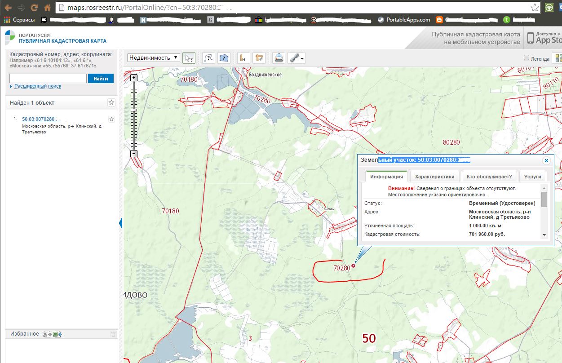Open the Недвижимость search type dropdown
This screenshot has width=562, height=363.
154,58
